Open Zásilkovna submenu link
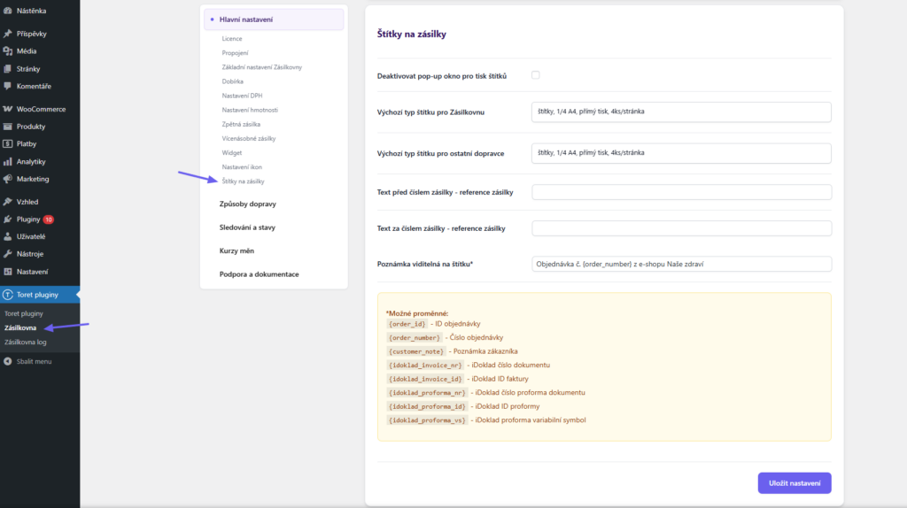This screenshot has width=907, height=508. (20, 327)
